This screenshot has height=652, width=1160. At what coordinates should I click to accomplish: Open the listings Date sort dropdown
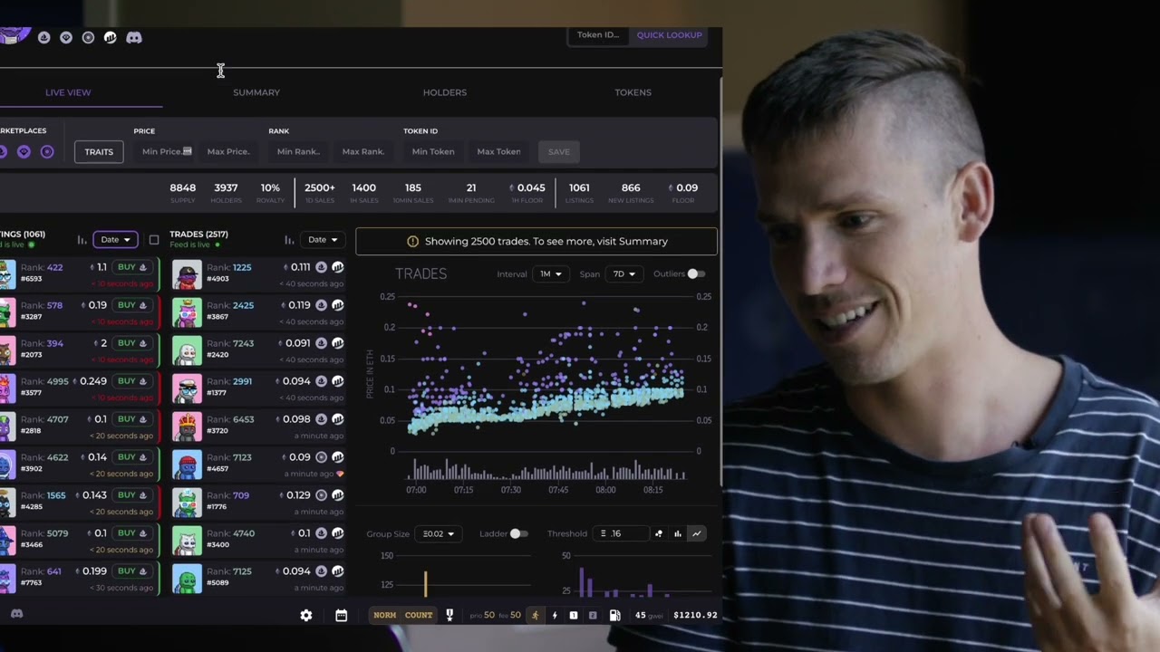tap(115, 240)
